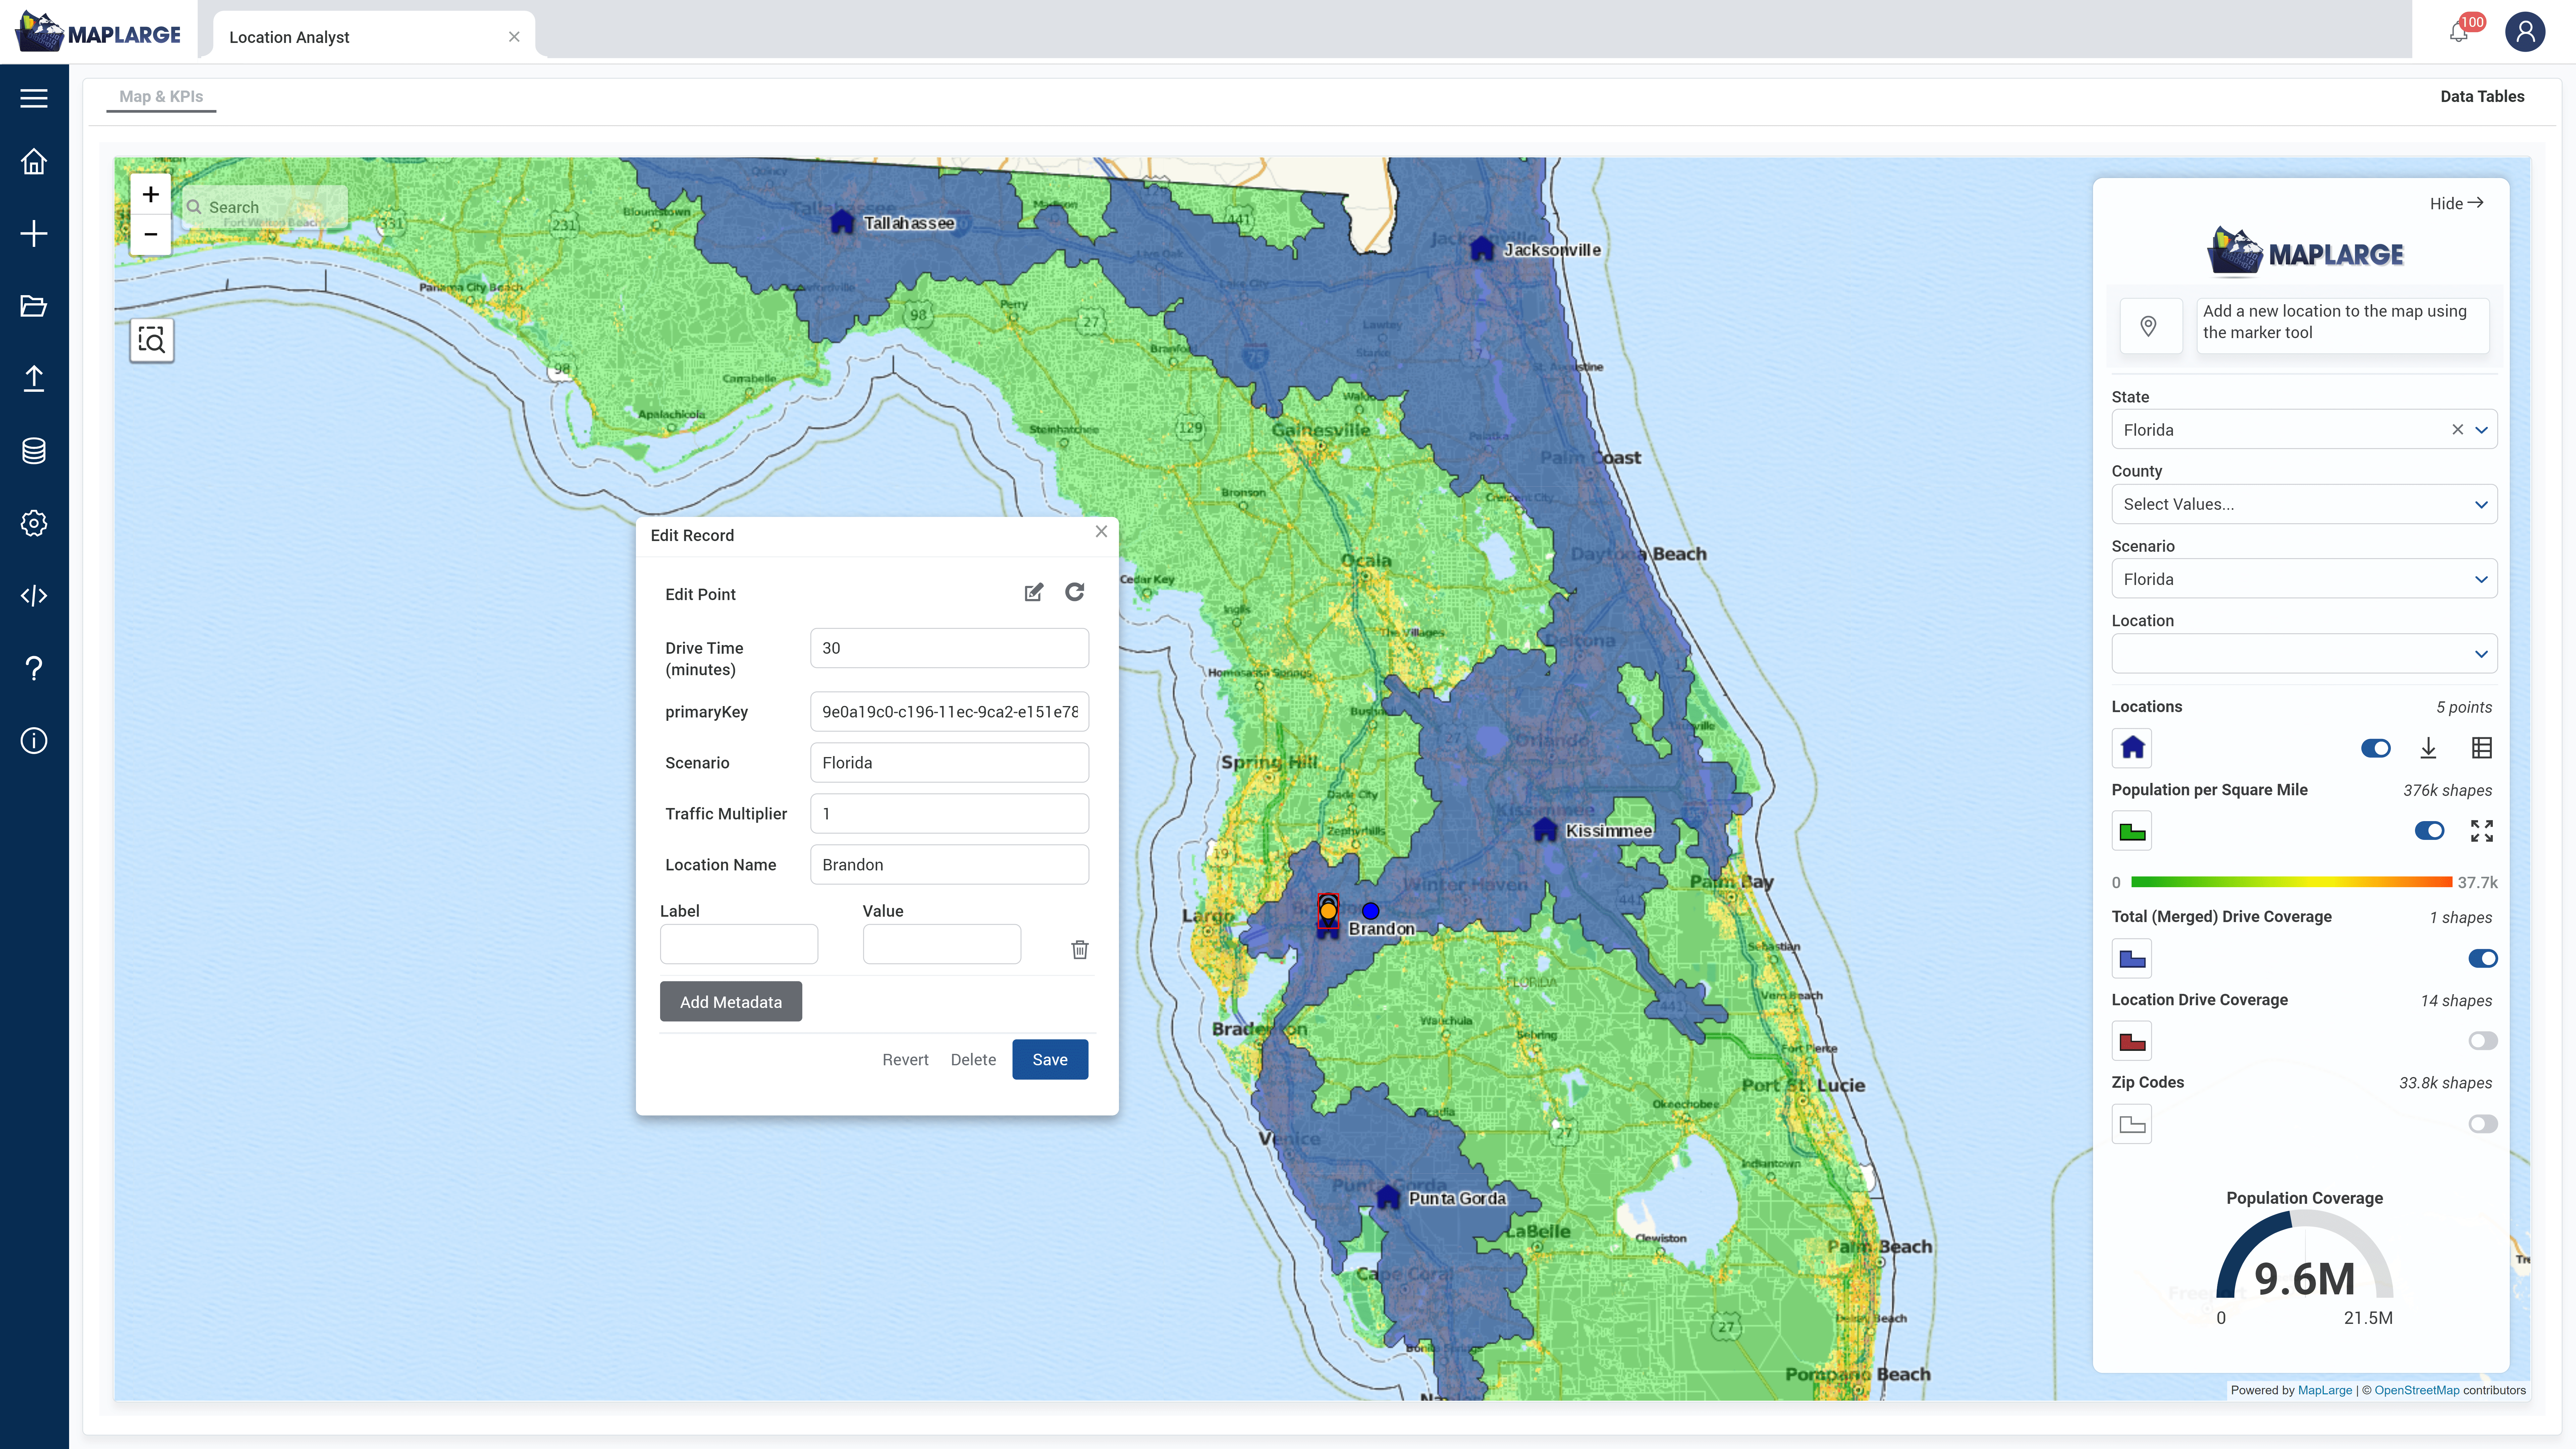Open the settings gear in sidebar
The height and width of the screenshot is (1449, 2576).
[x=34, y=523]
